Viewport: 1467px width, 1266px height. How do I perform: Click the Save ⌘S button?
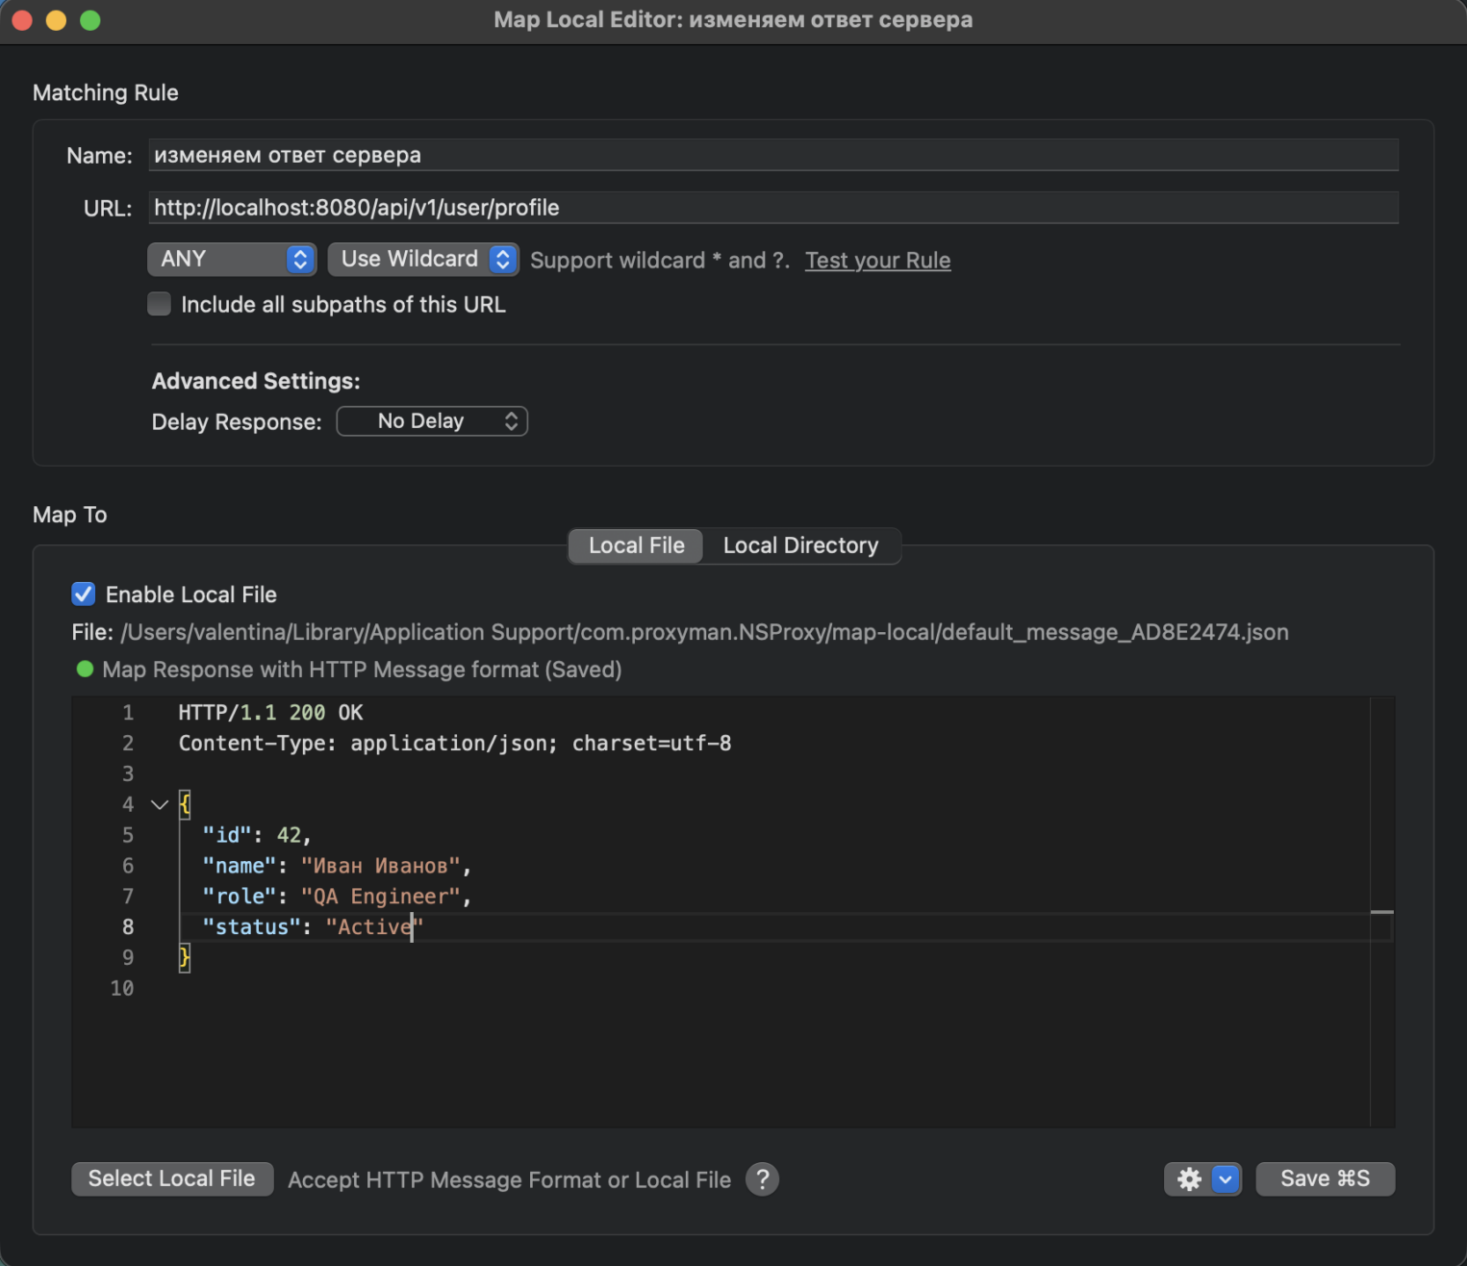(x=1325, y=1178)
